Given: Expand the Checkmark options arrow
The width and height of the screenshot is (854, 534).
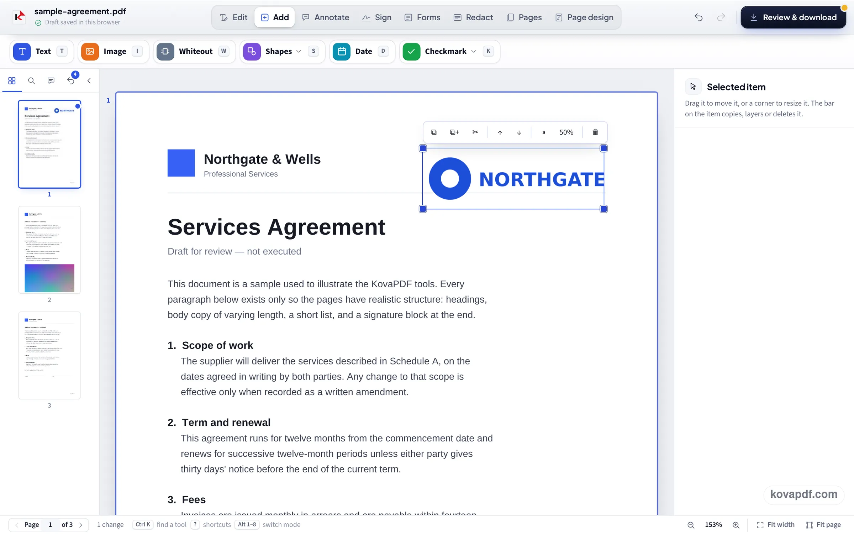Looking at the screenshot, I should (473, 51).
